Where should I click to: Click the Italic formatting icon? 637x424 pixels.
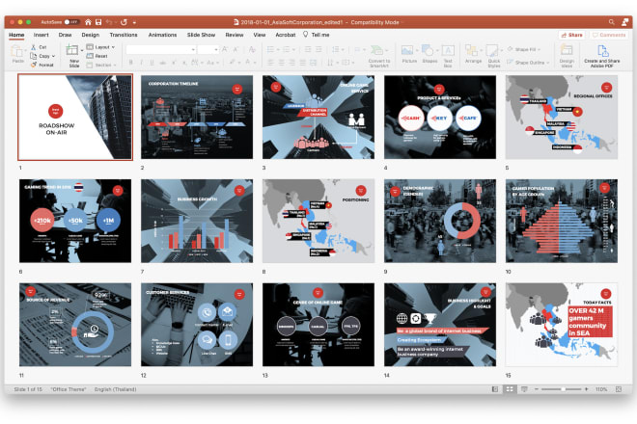point(141,63)
